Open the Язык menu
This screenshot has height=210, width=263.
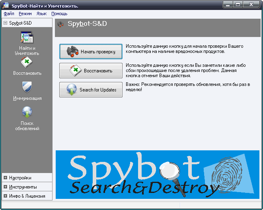pos(41,14)
